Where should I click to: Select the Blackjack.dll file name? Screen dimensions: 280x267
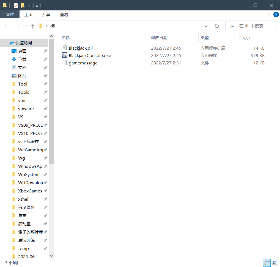point(81,48)
